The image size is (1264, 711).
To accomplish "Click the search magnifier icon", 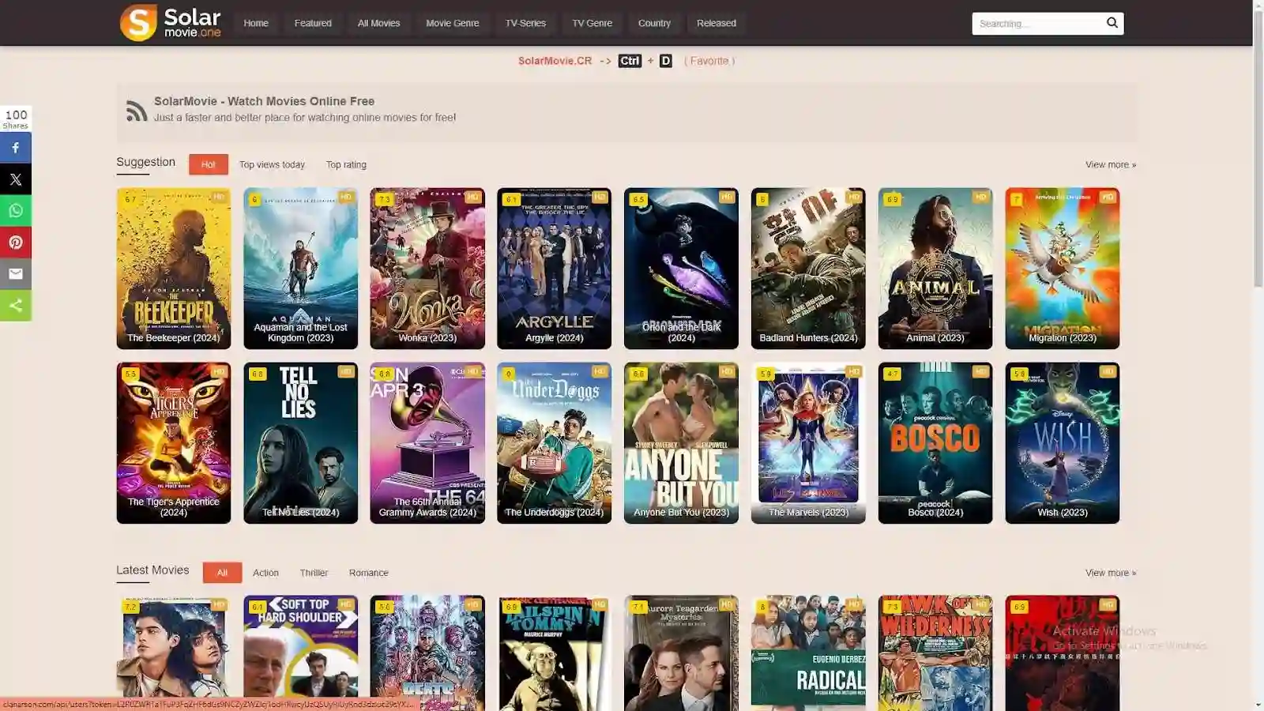I will 1112,23.
